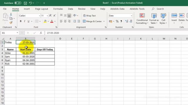Click Increase Font Size icon
Screen dimensions: 188x105
point(51,15)
